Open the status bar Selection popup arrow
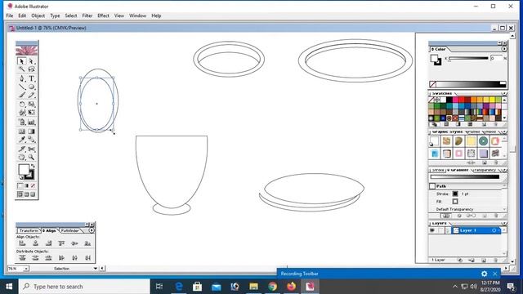Image resolution: width=523 pixels, height=294 pixels. pyautogui.click(x=96, y=269)
